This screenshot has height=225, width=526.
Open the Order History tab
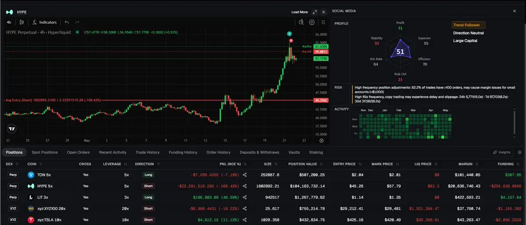click(218, 152)
